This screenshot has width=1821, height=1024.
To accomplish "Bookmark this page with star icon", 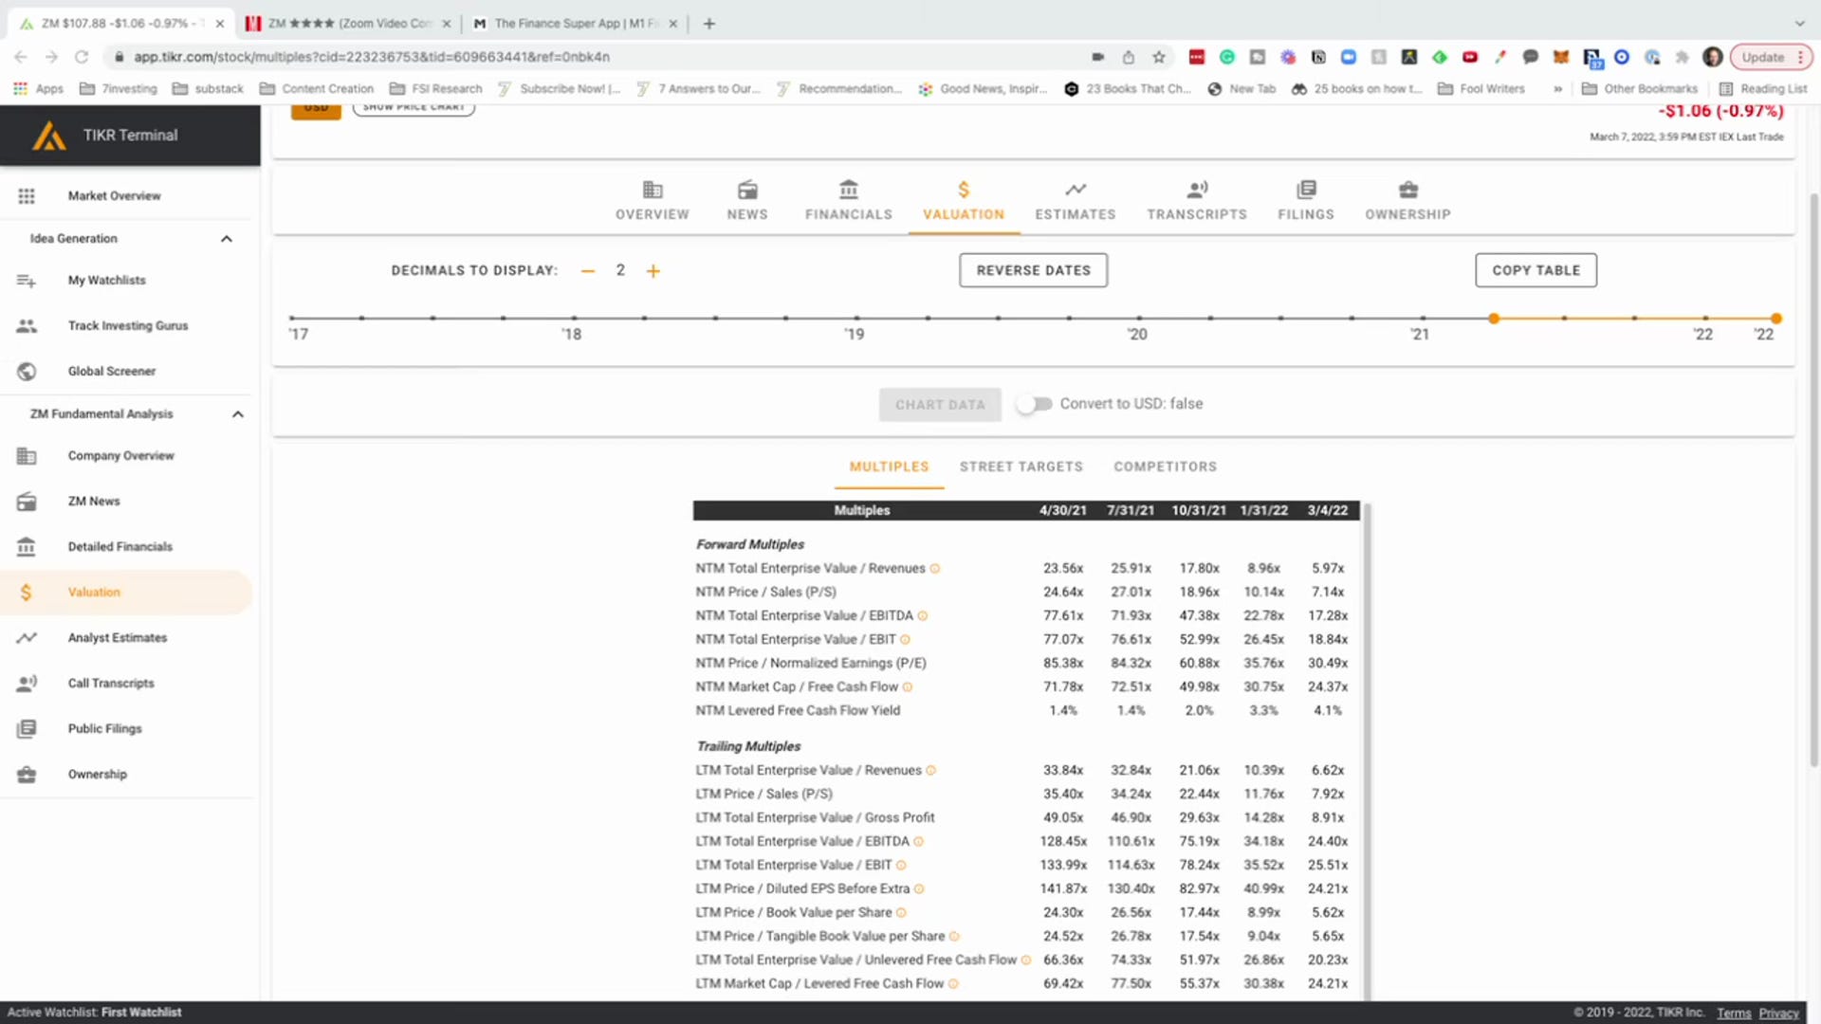I will [1159, 57].
